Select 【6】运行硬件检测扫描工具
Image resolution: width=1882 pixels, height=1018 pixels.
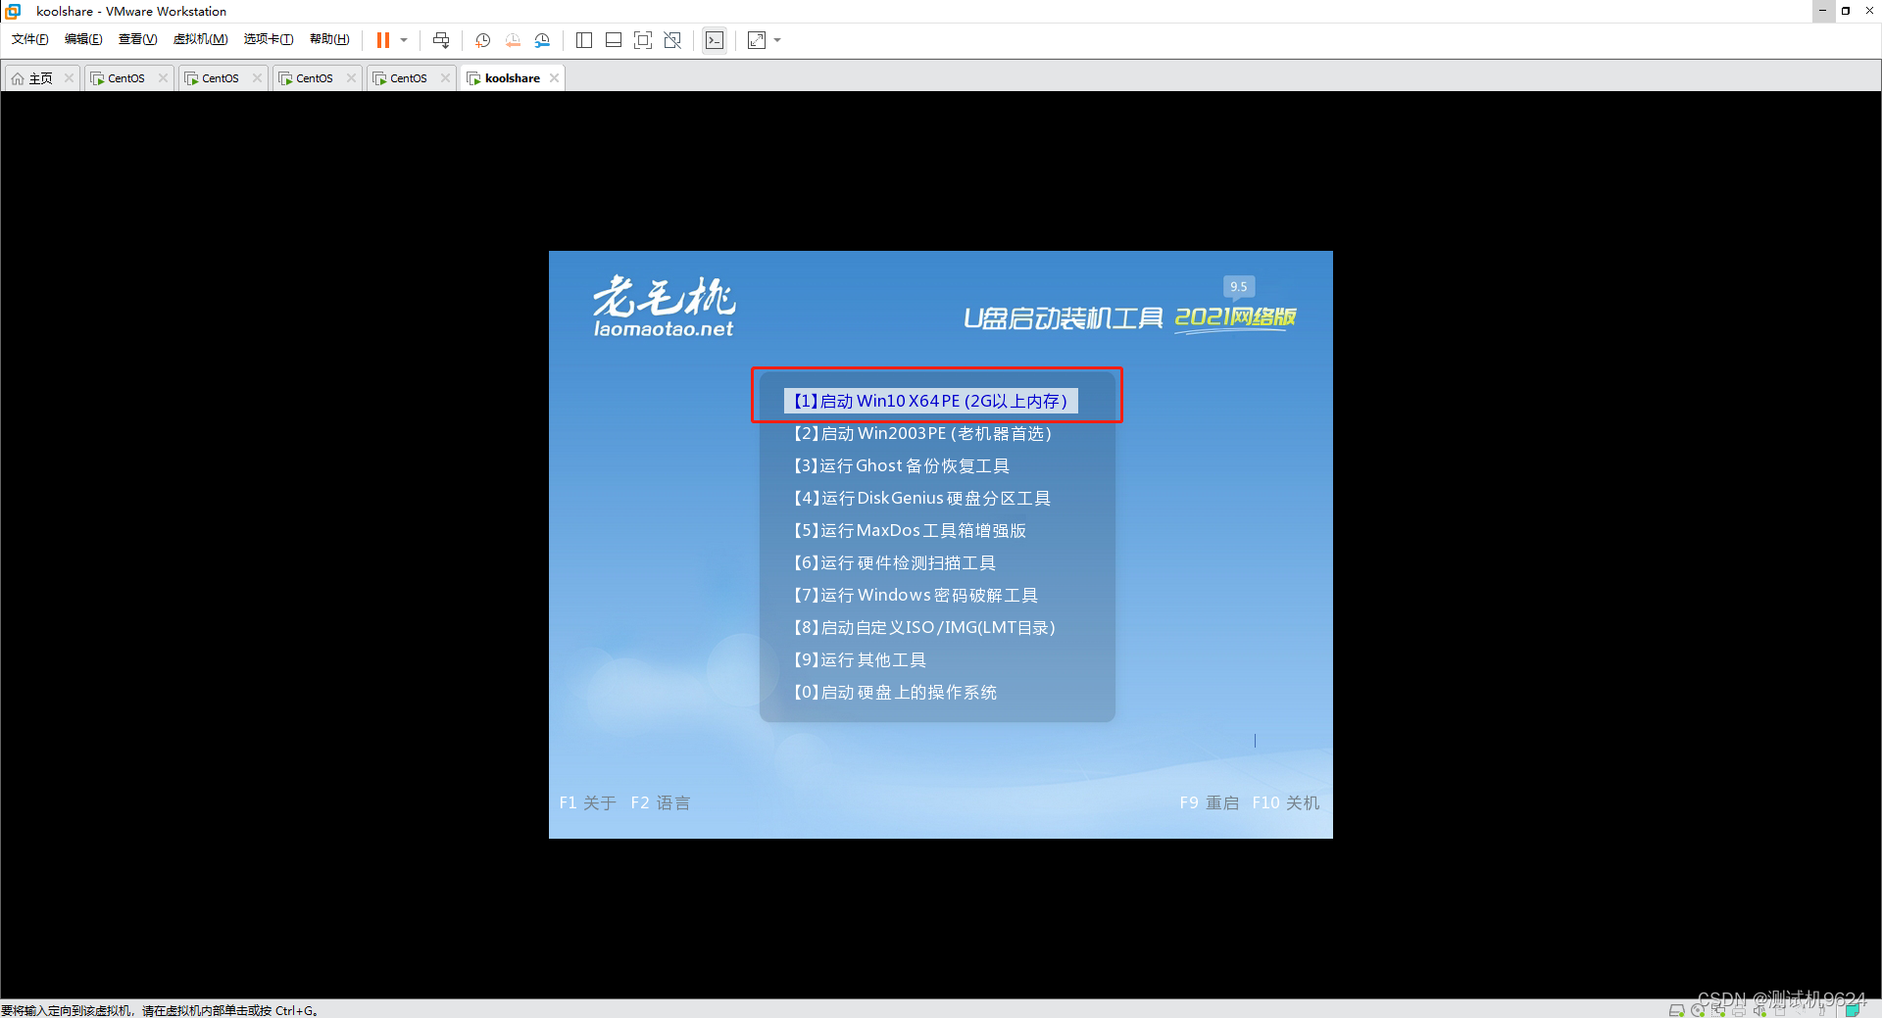click(x=894, y=562)
